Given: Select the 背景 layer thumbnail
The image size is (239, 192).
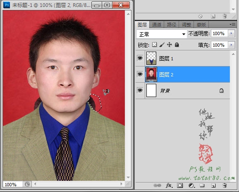Looking at the screenshot, I should pos(151,90).
